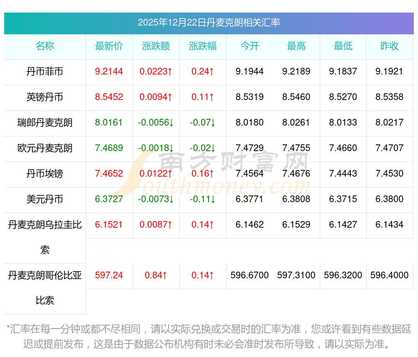418x357 pixels.
Task: Click the 丹币埃镑 row name
Action: 45,174
